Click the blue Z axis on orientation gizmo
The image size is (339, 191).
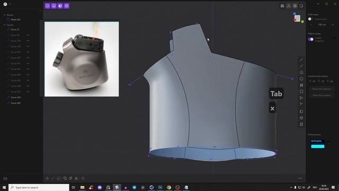[295, 14]
